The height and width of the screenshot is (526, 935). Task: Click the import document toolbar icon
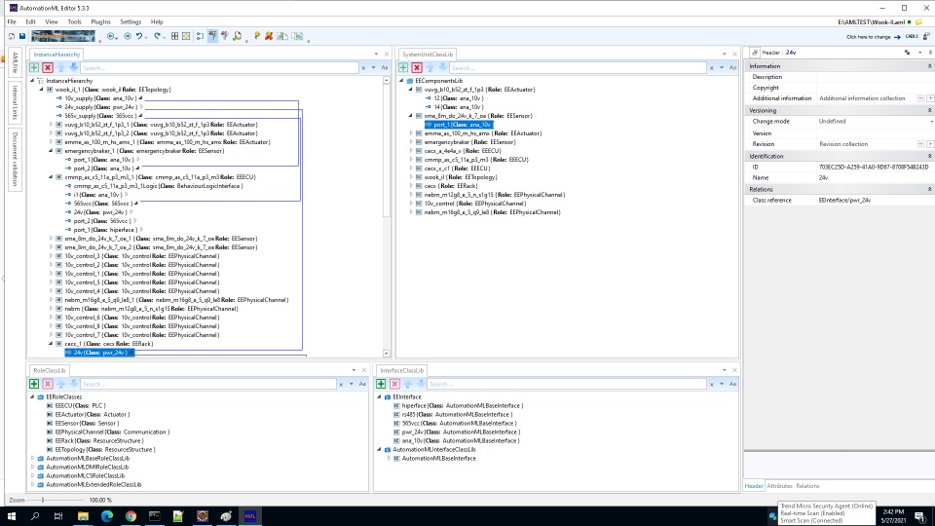tap(297, 36)
